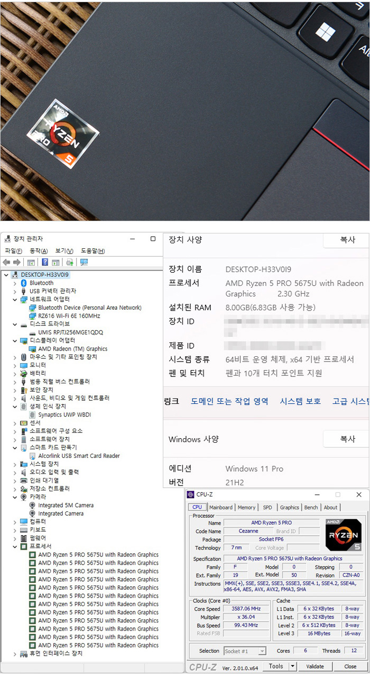
Task: Click the battery icon beside 배터리
Action: click(x=24, y=373)
